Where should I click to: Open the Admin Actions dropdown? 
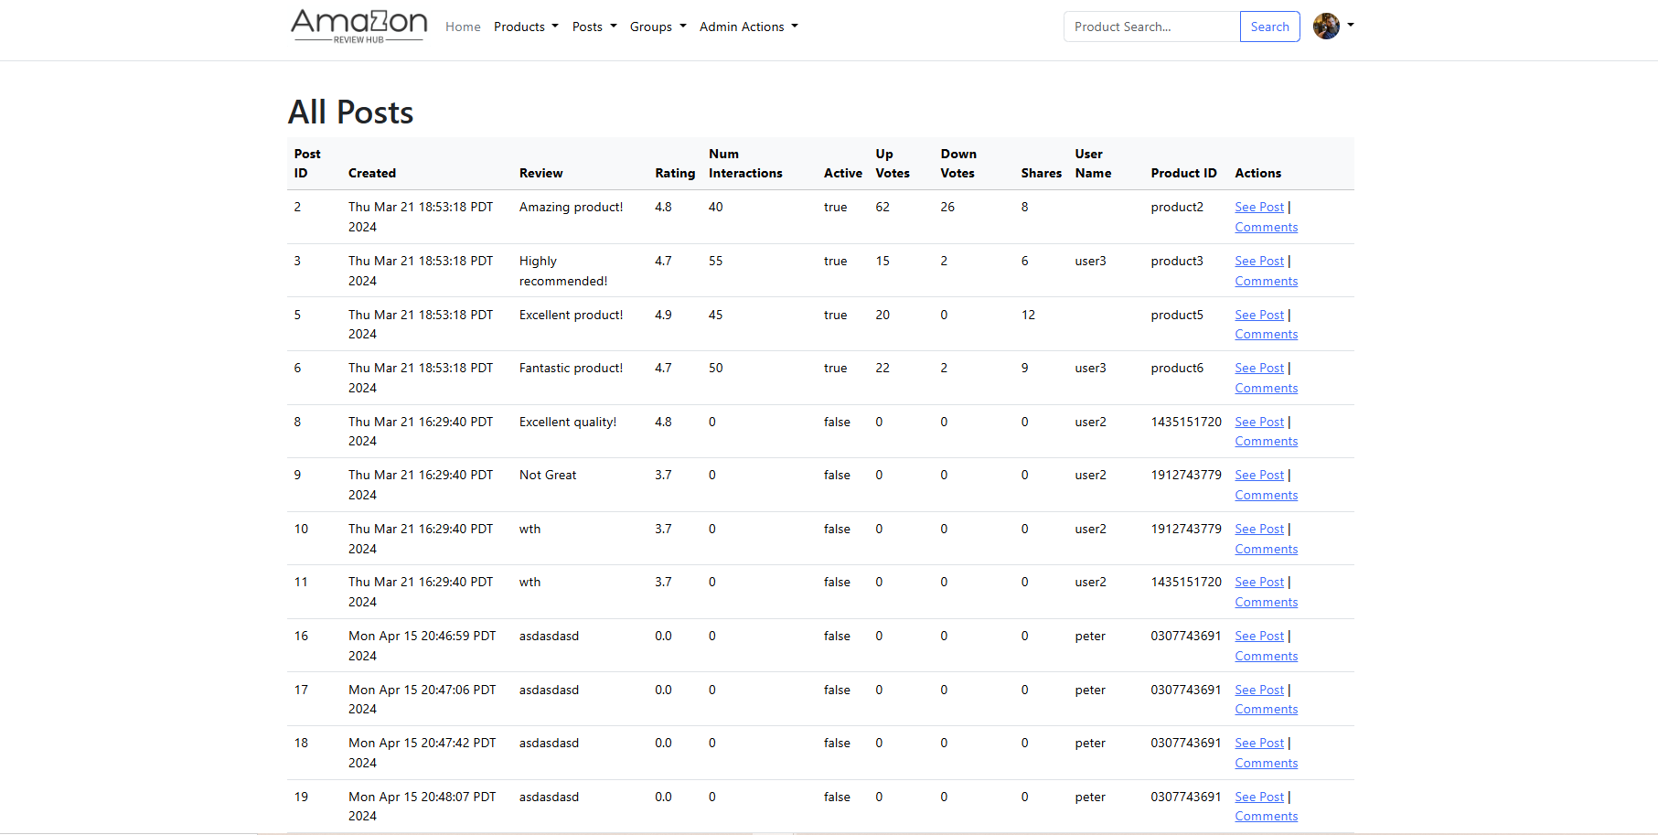(x=749, y=27)
